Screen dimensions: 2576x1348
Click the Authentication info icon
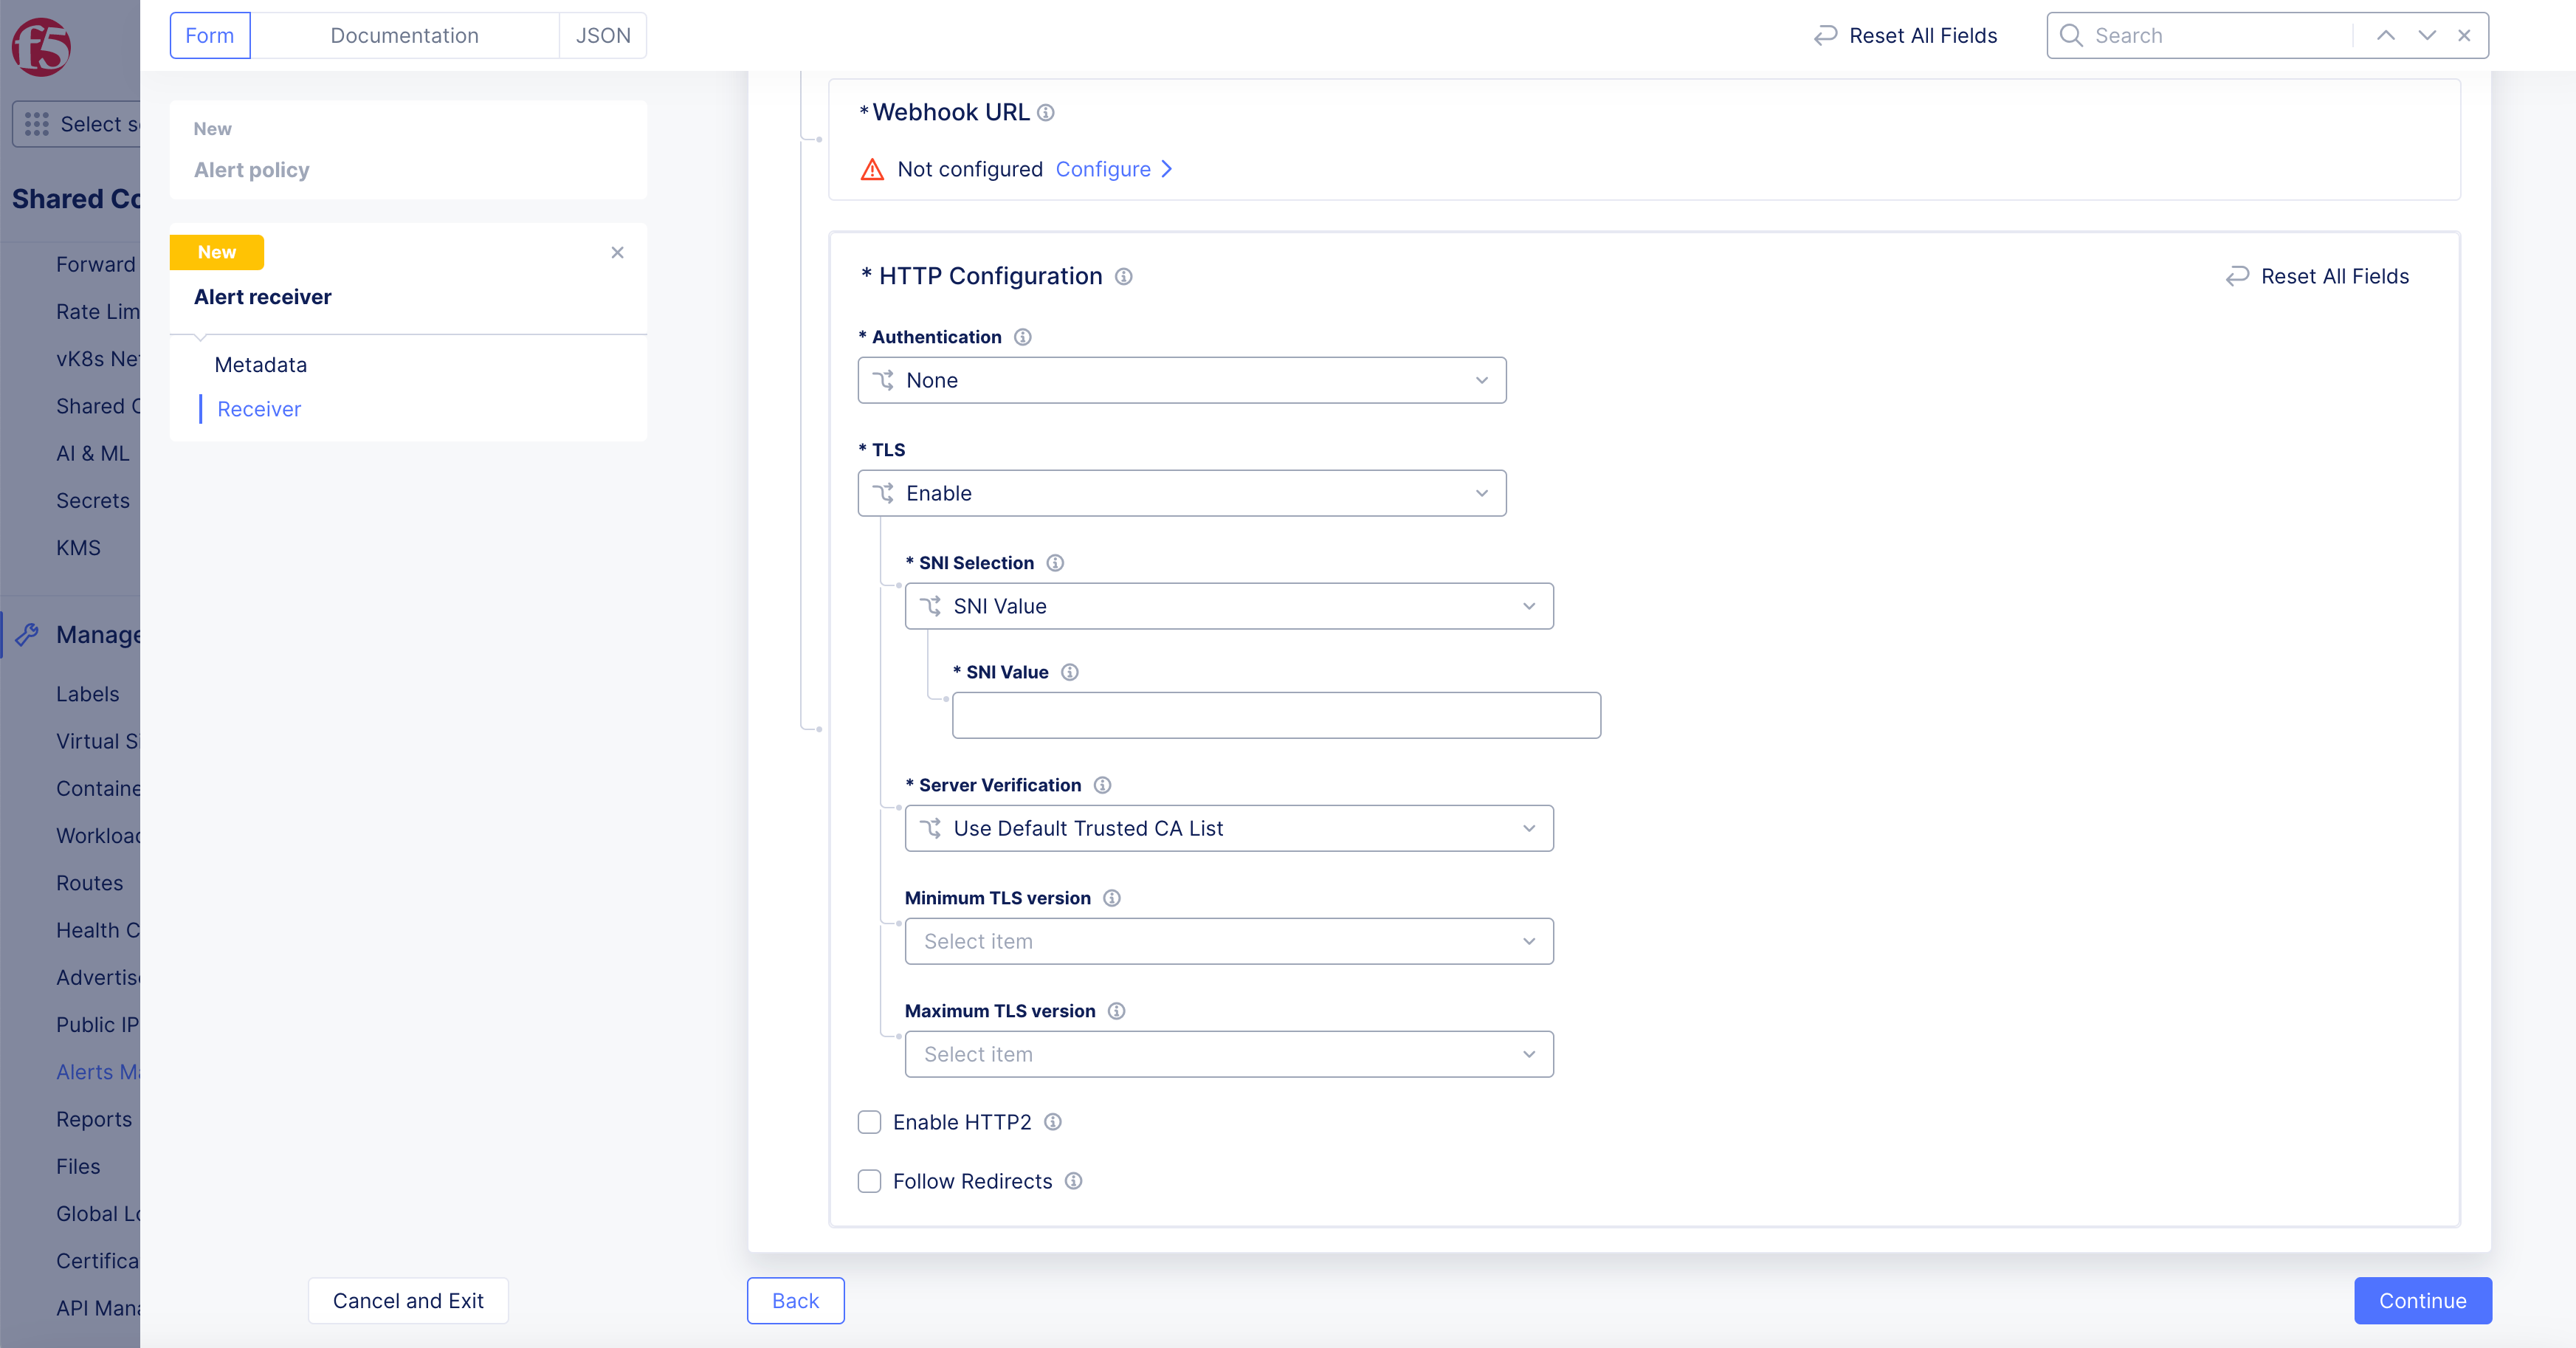coord(1022,337)
